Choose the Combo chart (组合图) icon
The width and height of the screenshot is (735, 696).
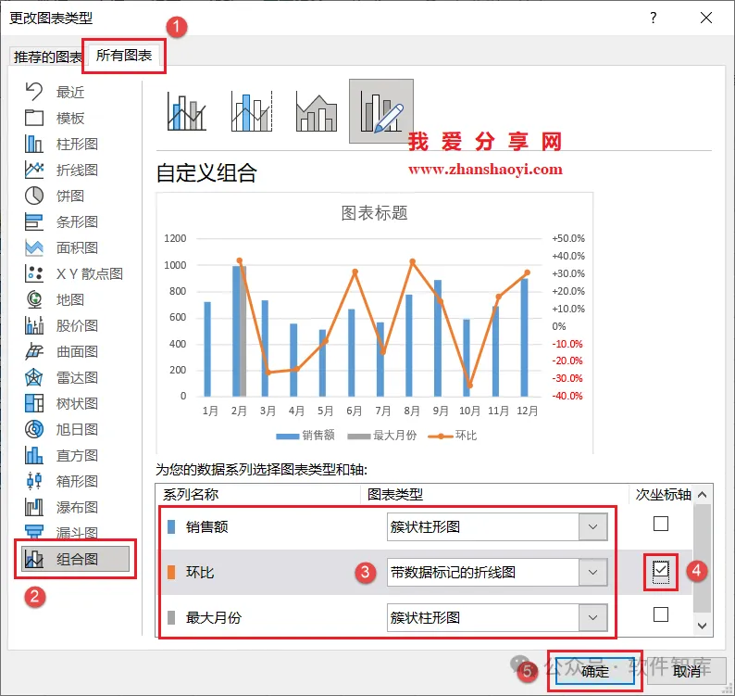click(33, 559)
